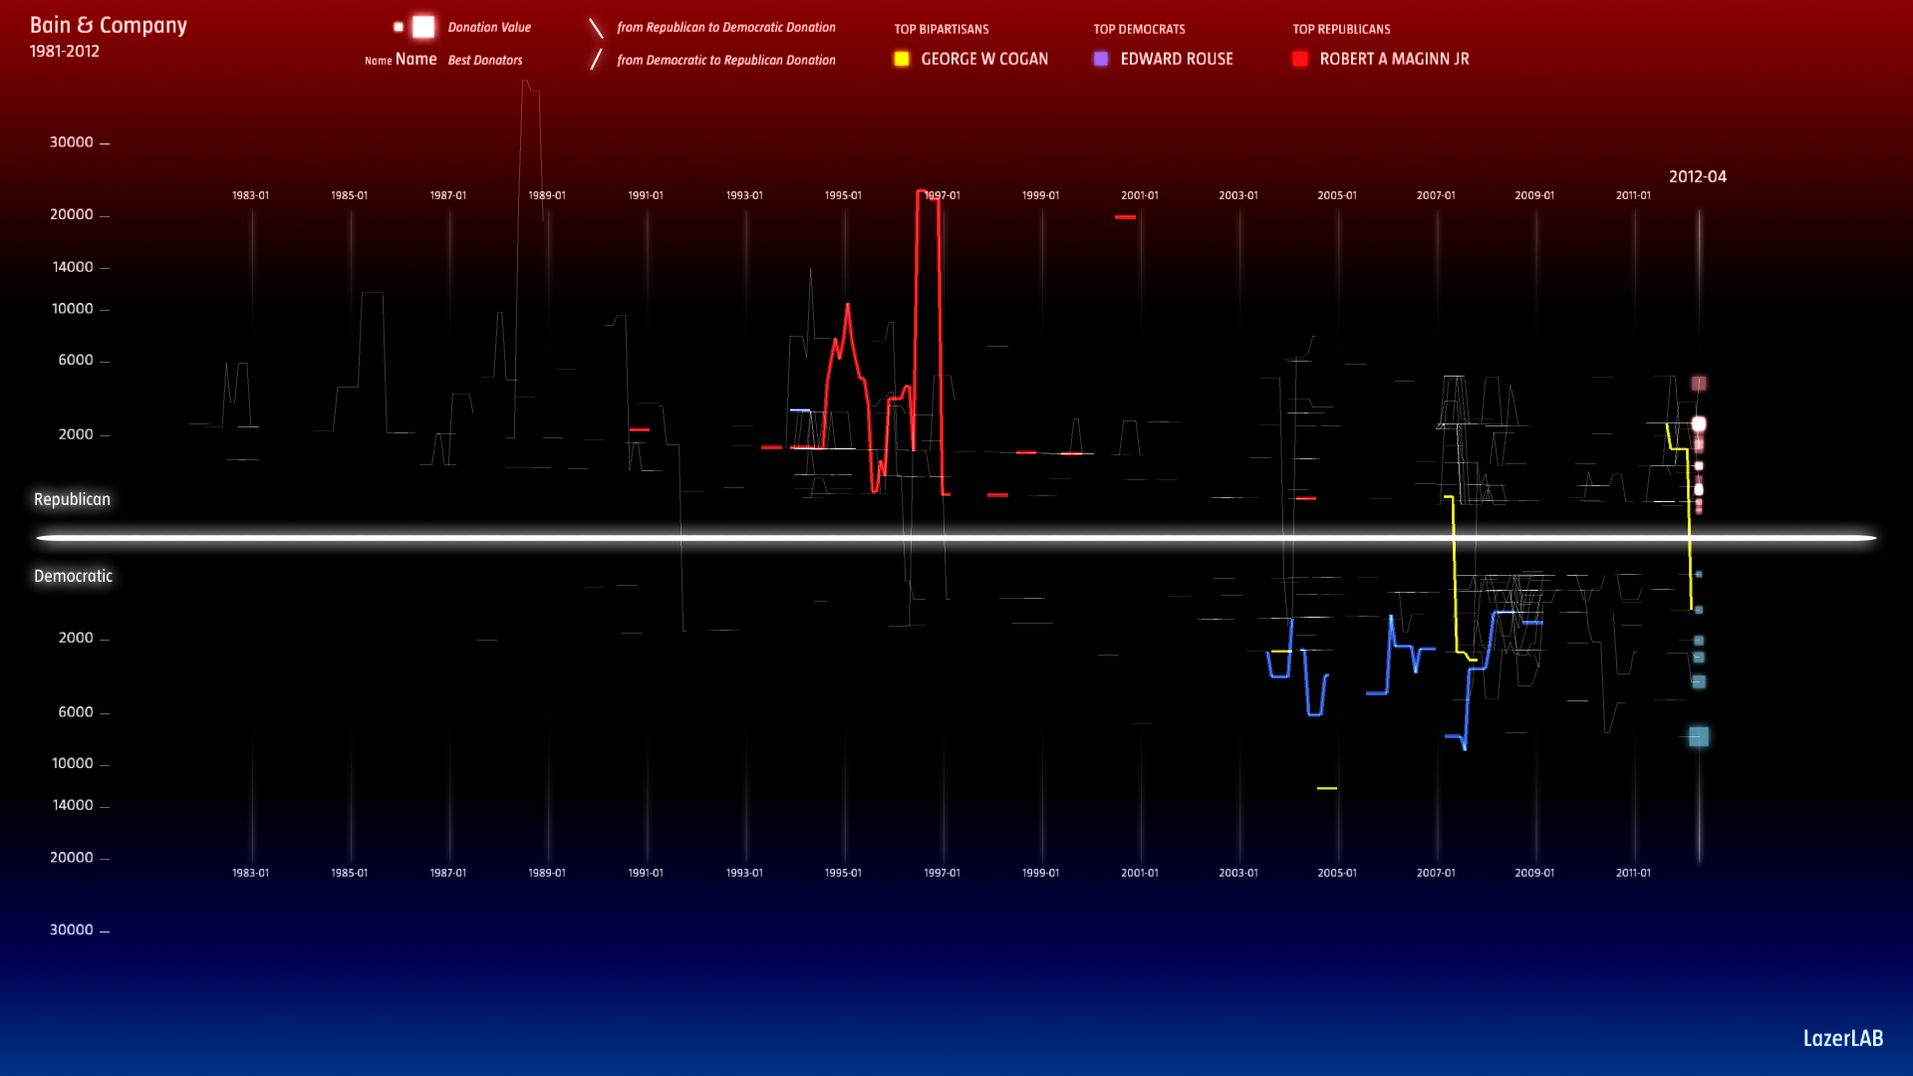Viewport: 1913px width, 1076px height.
Task: Click the 2012-04 current date marker
Action: (1698, 177)
